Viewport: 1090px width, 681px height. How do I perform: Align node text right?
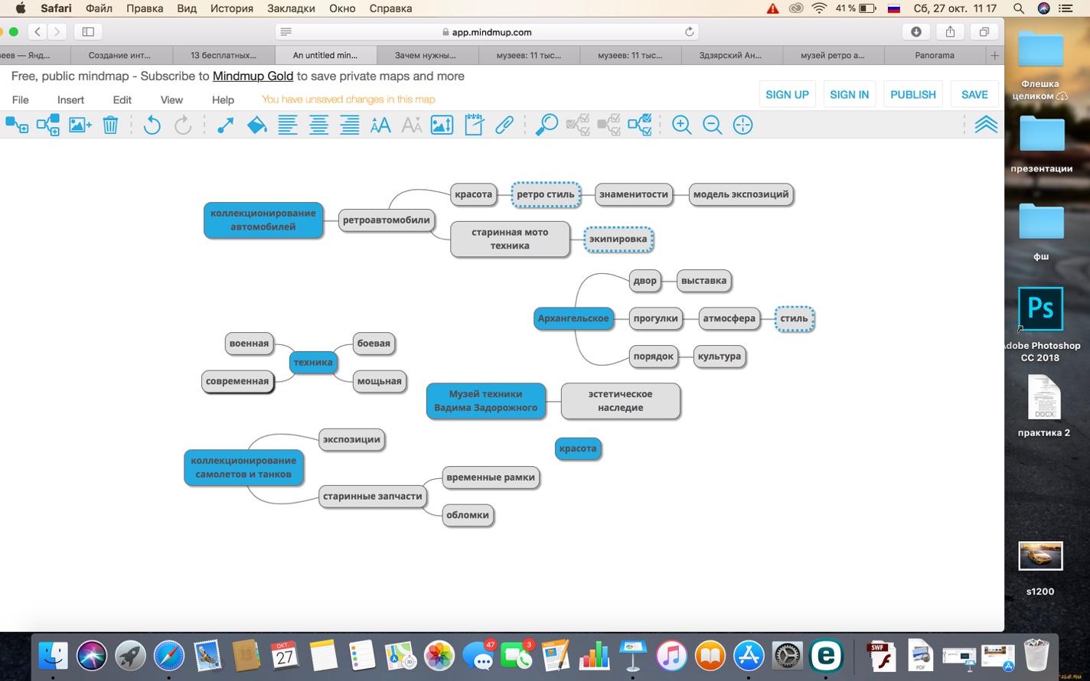tap(349, 125)
